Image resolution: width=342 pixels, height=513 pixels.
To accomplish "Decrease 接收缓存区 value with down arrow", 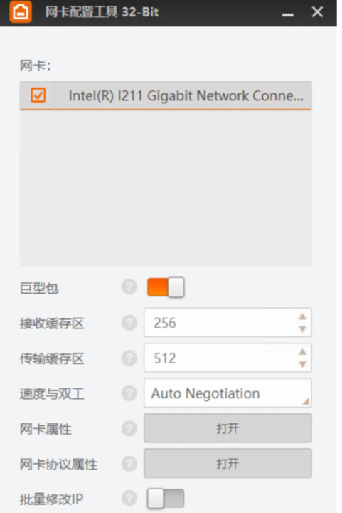I will (302, 328).
